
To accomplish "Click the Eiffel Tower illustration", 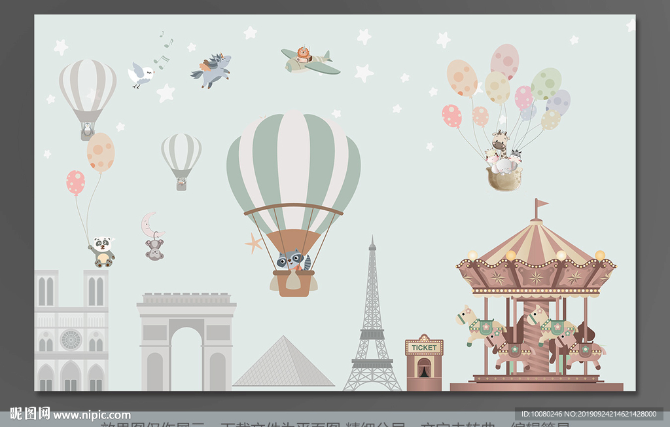I will tap(372, 314).
